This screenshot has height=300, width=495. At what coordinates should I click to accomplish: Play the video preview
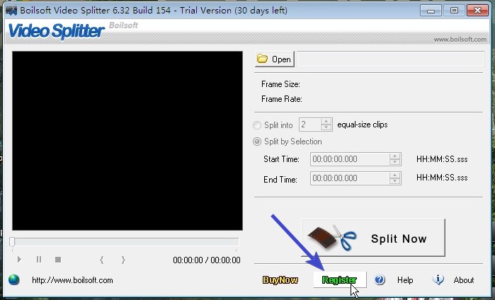click(19, 260)
